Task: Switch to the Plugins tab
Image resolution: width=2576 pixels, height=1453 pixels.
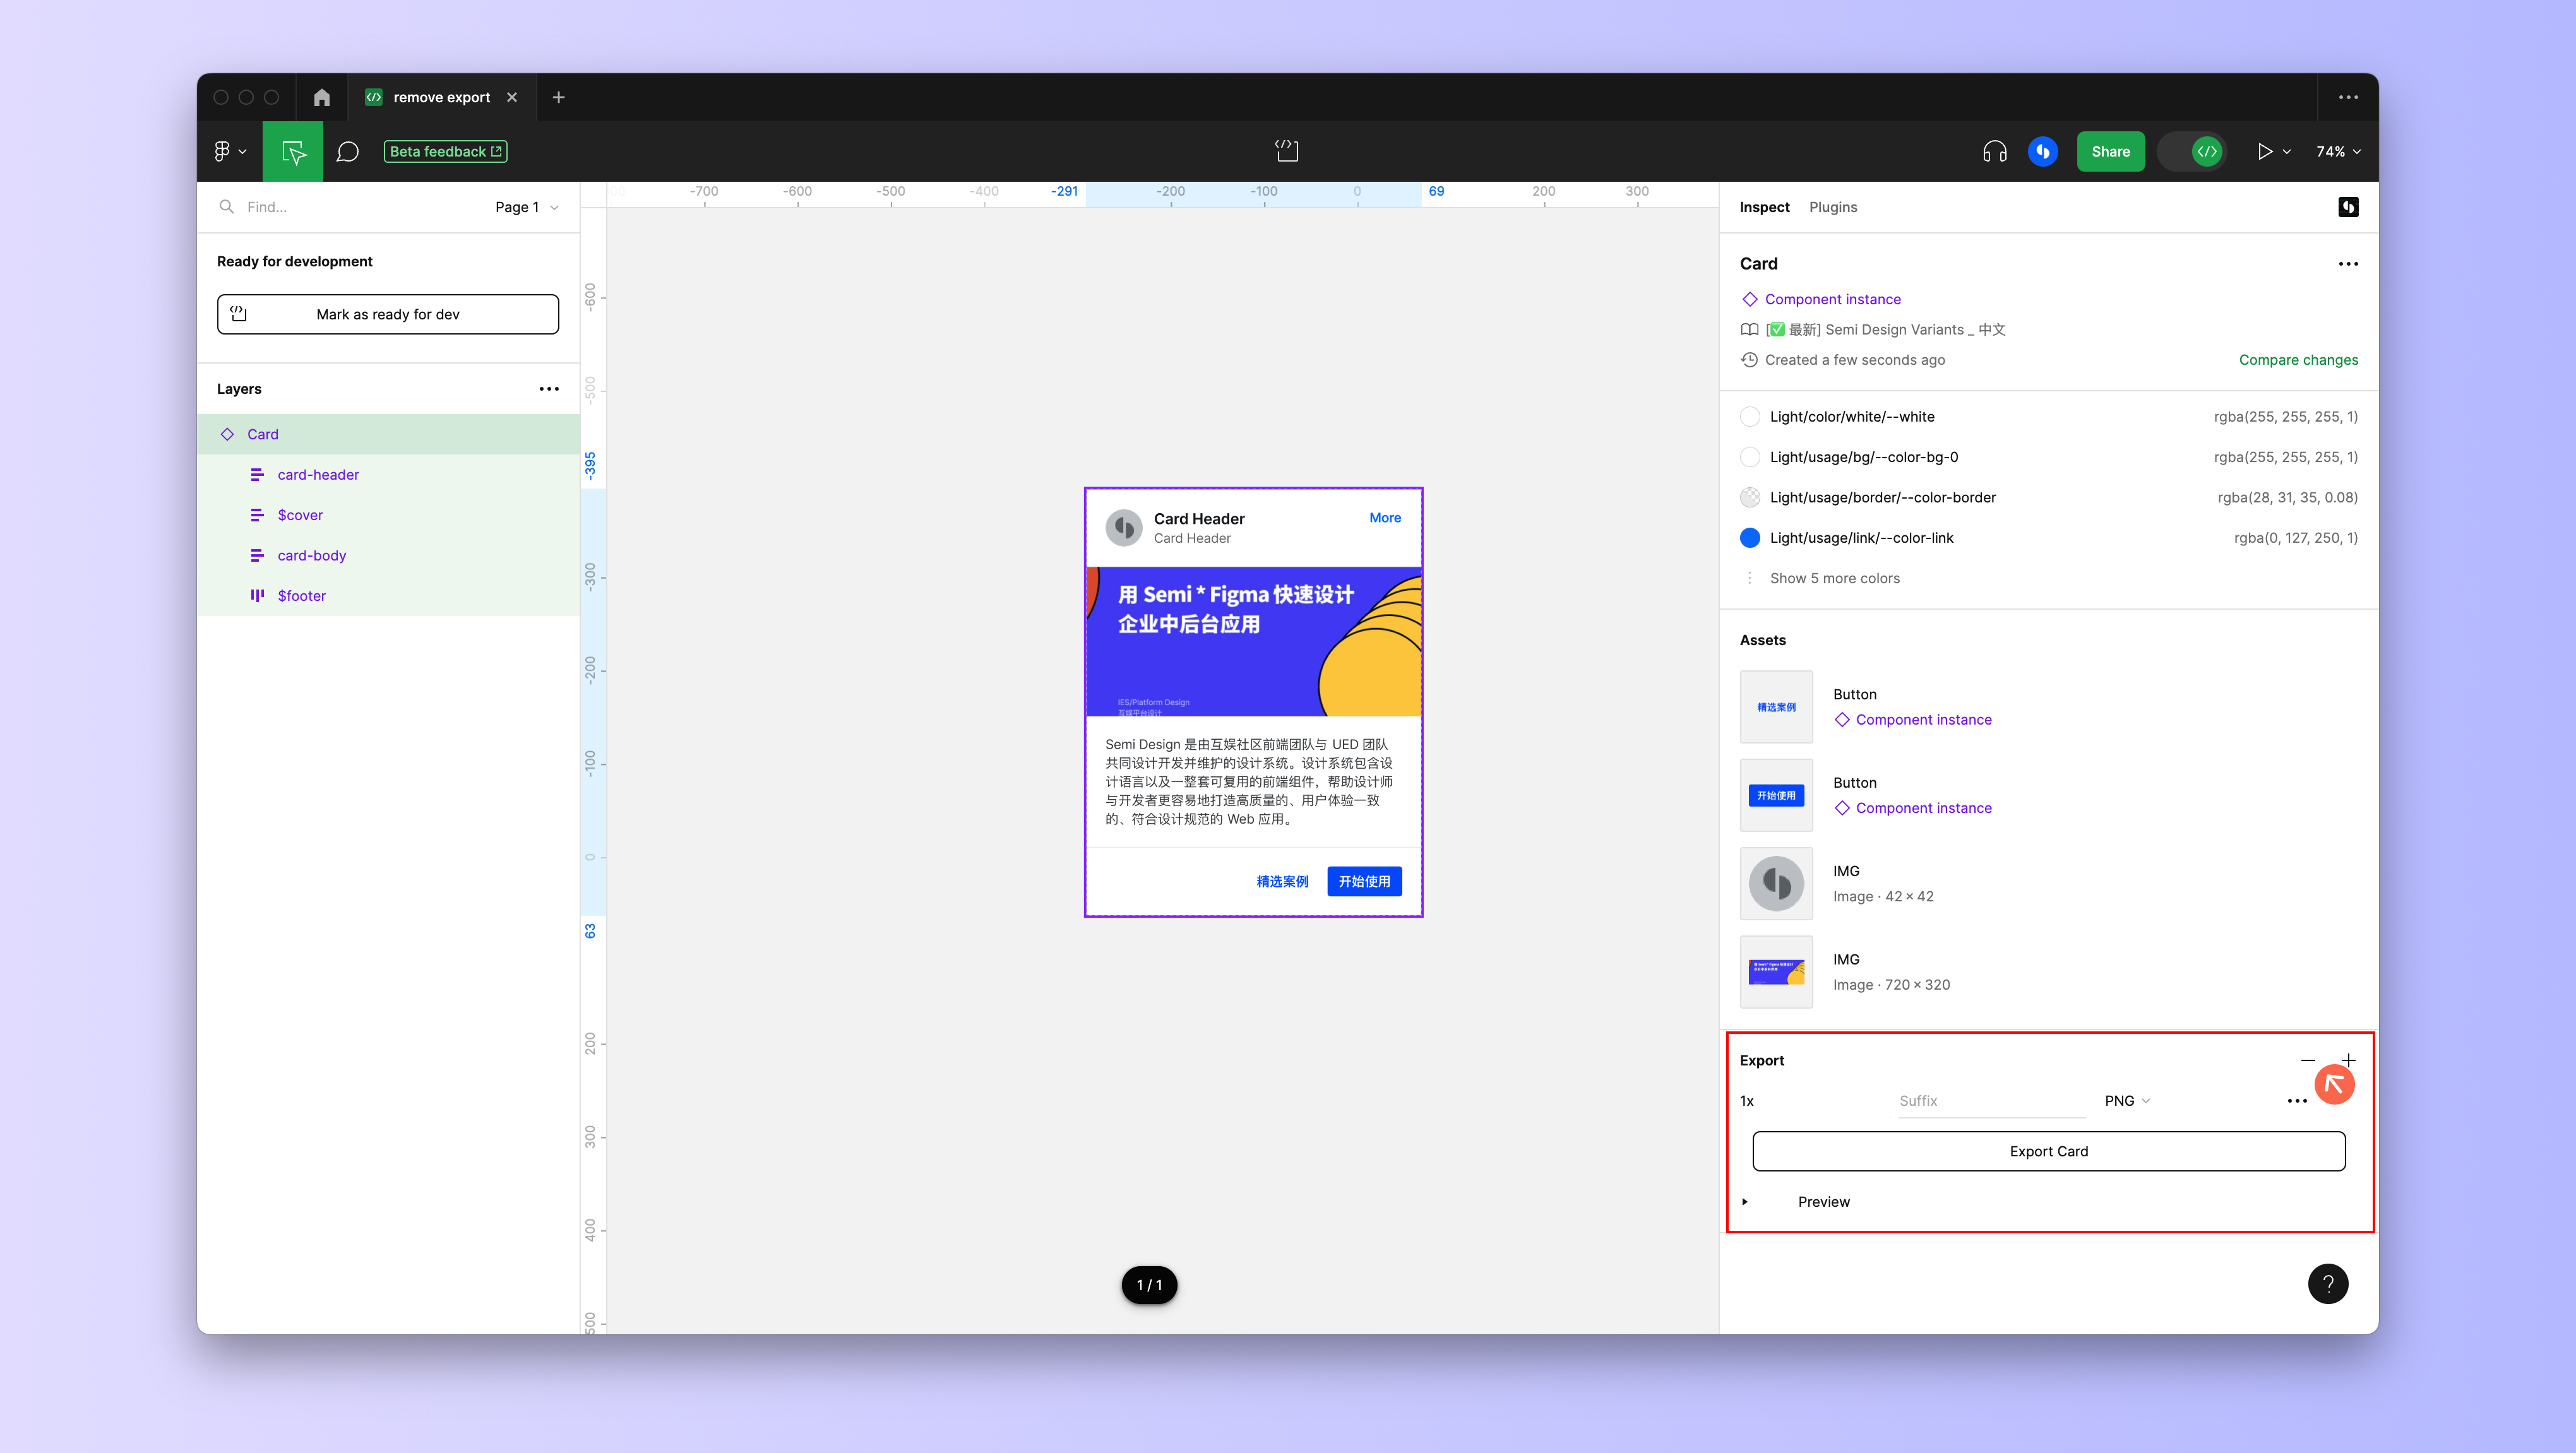Action: click(1832, 207)
